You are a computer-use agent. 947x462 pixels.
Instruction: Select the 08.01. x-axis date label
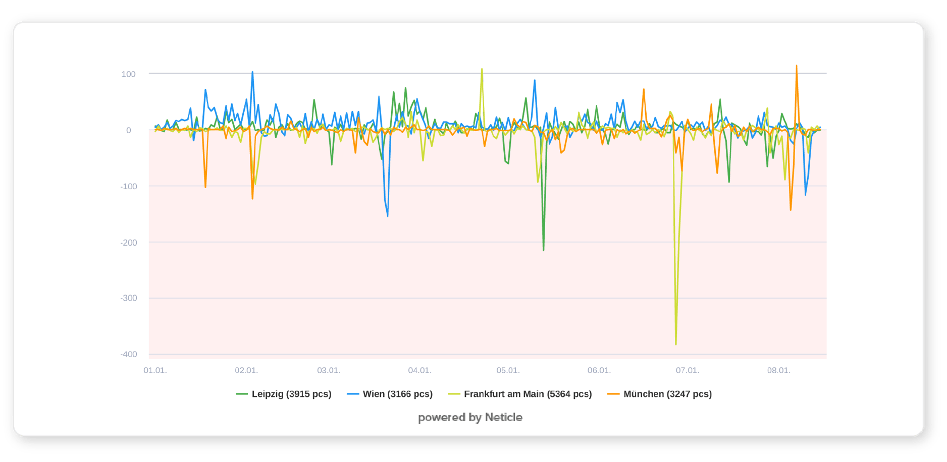(779, 370)
